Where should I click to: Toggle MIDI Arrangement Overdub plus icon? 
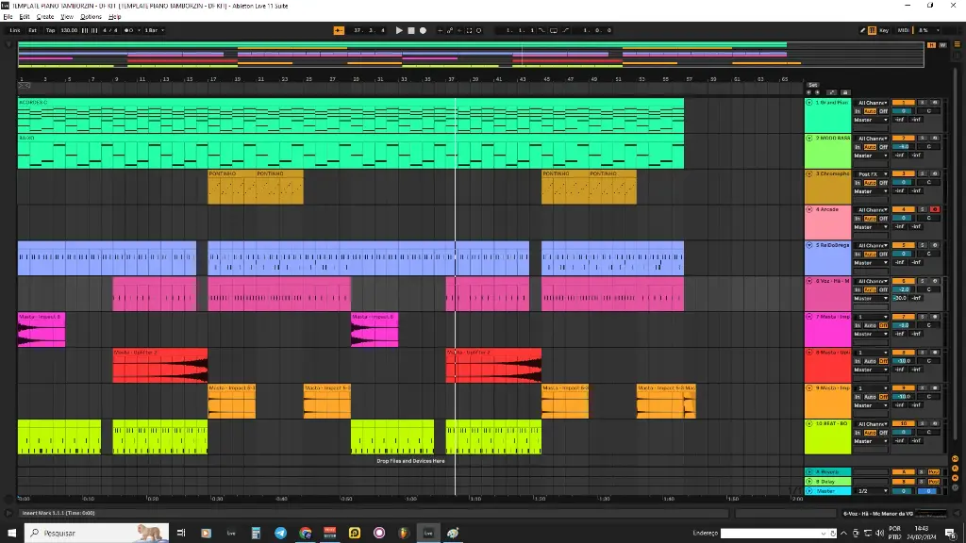coord(440,30)
